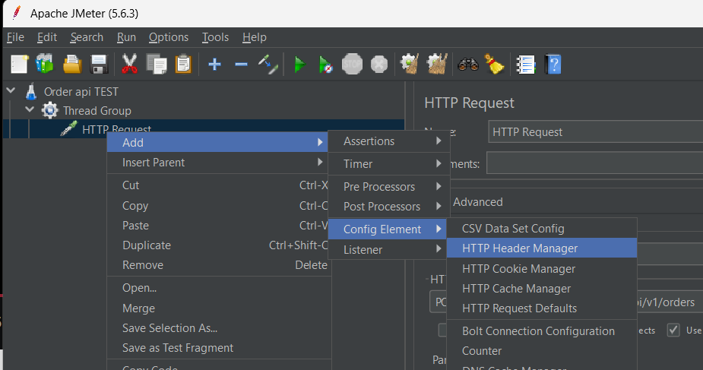Click the Help question mark icon
This screenshot has width=703, height=370.
click(x=553, y=65)
